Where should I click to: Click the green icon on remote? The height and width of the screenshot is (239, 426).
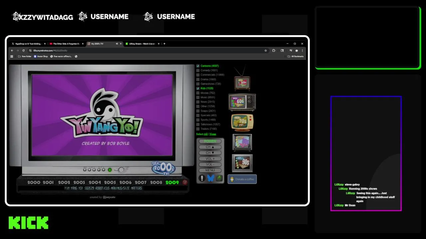(219, 178)
